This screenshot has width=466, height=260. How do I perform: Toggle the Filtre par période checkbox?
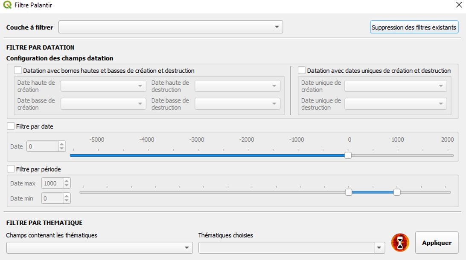point(11,169)
